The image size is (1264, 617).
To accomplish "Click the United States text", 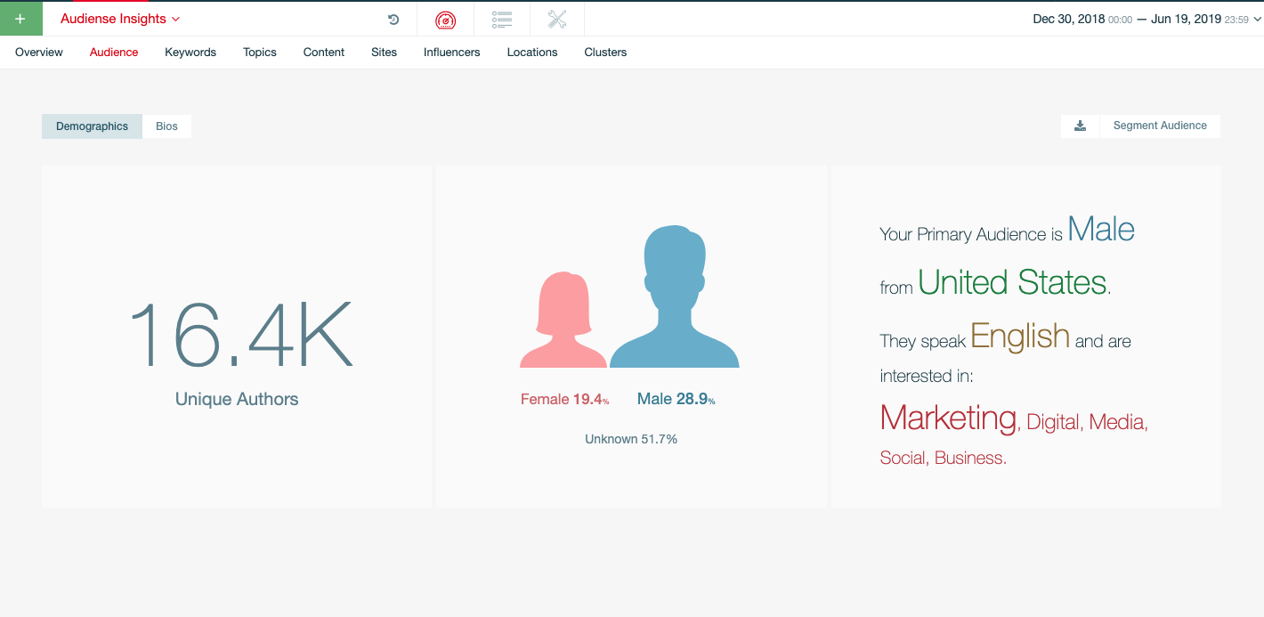I will pyautogui.click(x=1013, y=283).
